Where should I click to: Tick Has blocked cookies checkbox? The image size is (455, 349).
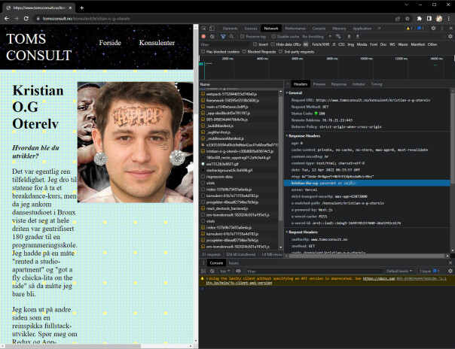[203, 52]
